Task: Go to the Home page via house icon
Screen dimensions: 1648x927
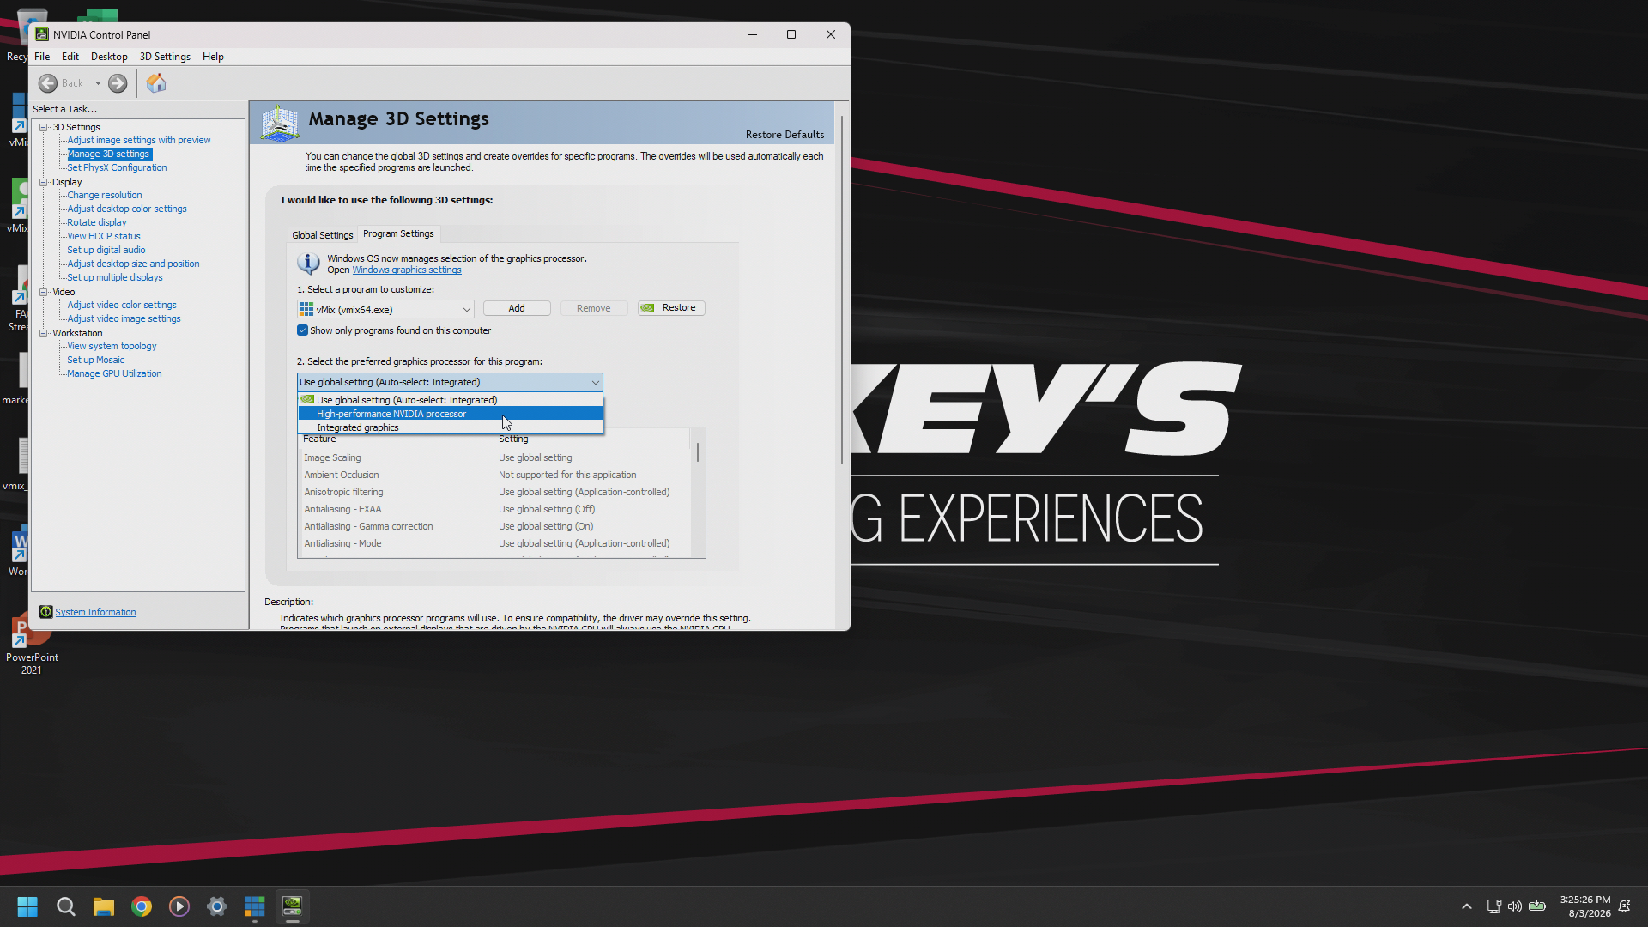Action: [x=156, y=83]
